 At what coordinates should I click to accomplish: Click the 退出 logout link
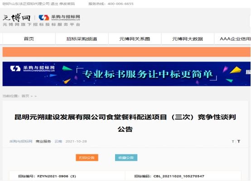tap(54, 4)
